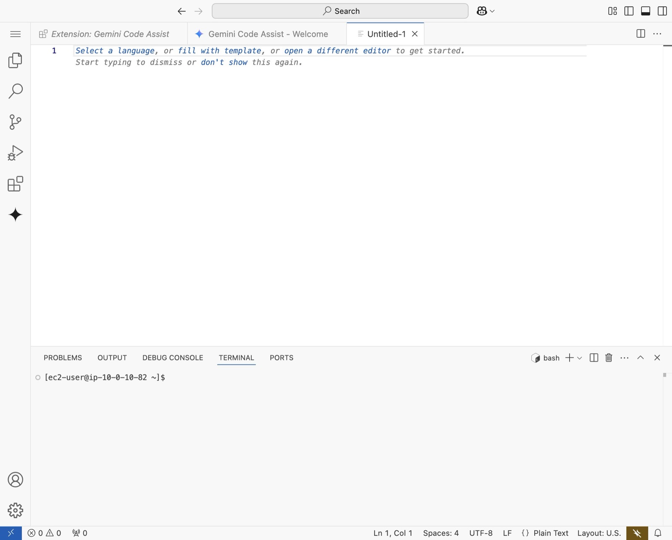Select the TERMINAL panel tab
The height and width of the screenshot is (540, 672).
click(x=236, y=358)
